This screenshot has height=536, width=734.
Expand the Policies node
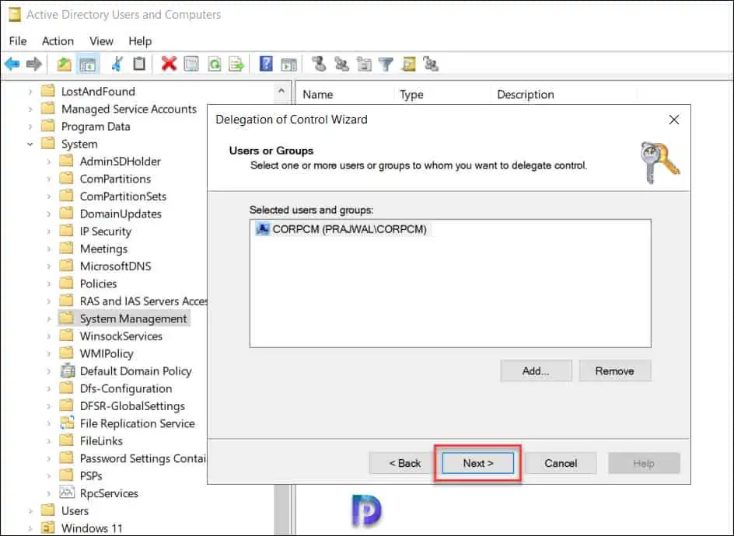(x=49, y=284)
